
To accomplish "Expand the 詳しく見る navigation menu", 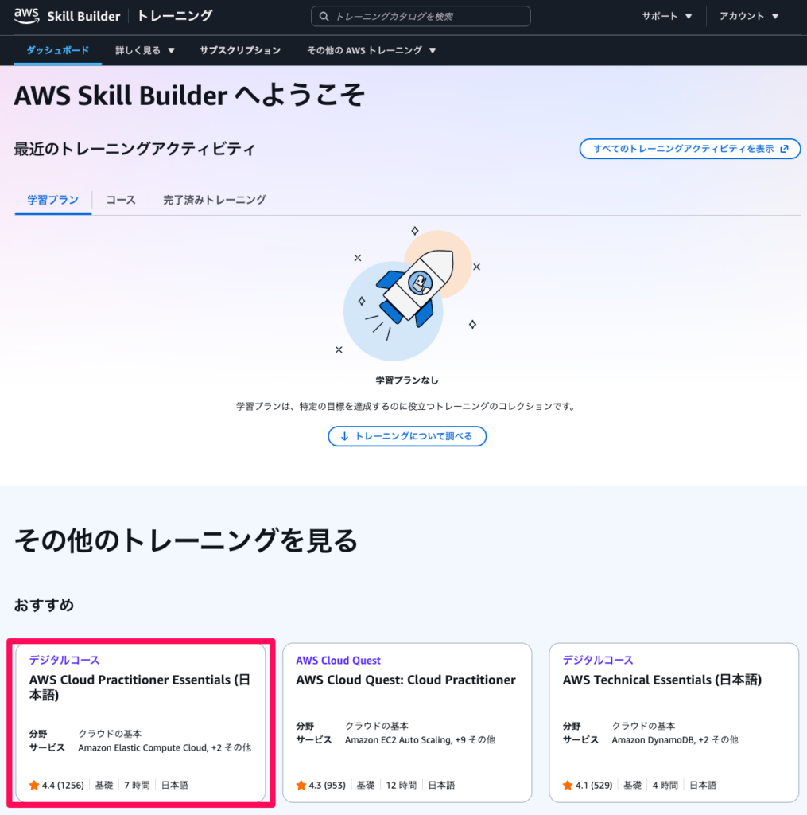I will click(145, 50).
